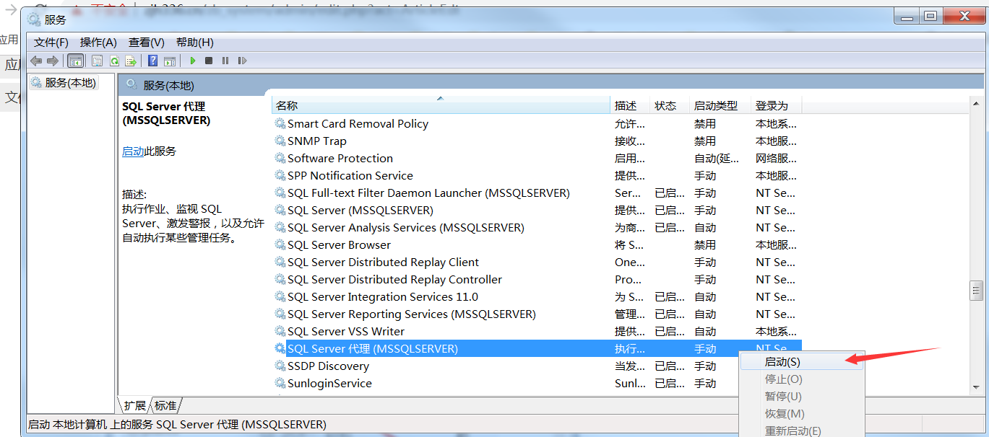Open help with the blue question mark icon
Screen dimensions: 989x437
click(152, 61)
